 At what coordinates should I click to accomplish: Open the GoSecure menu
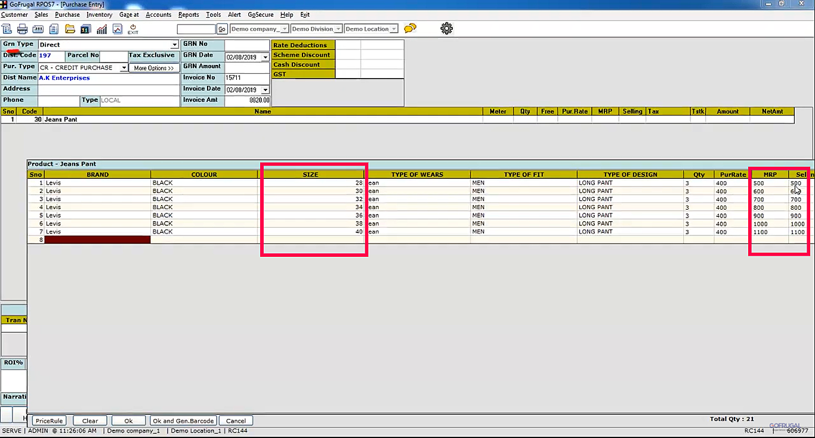(x=259, y=14)
